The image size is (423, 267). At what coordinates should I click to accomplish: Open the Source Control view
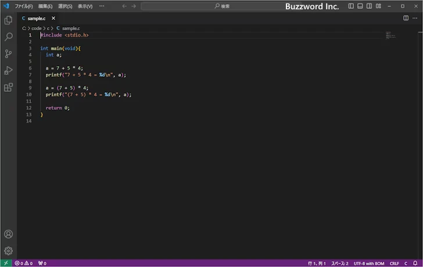(x=8, y=53)
